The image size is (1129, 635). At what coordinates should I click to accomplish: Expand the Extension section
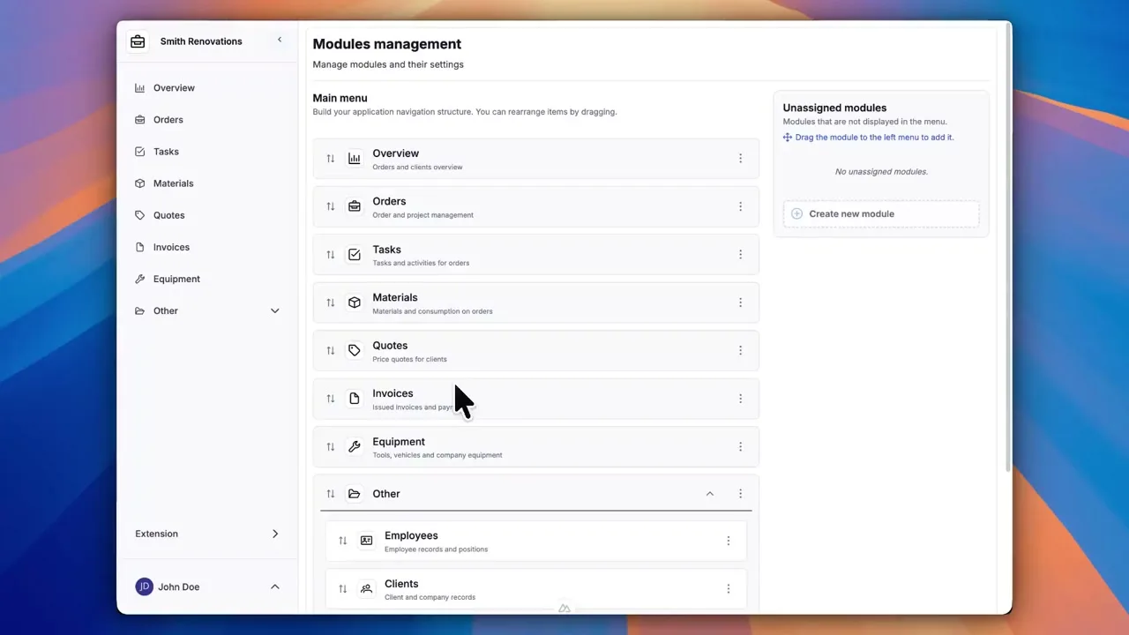point(274,534)
